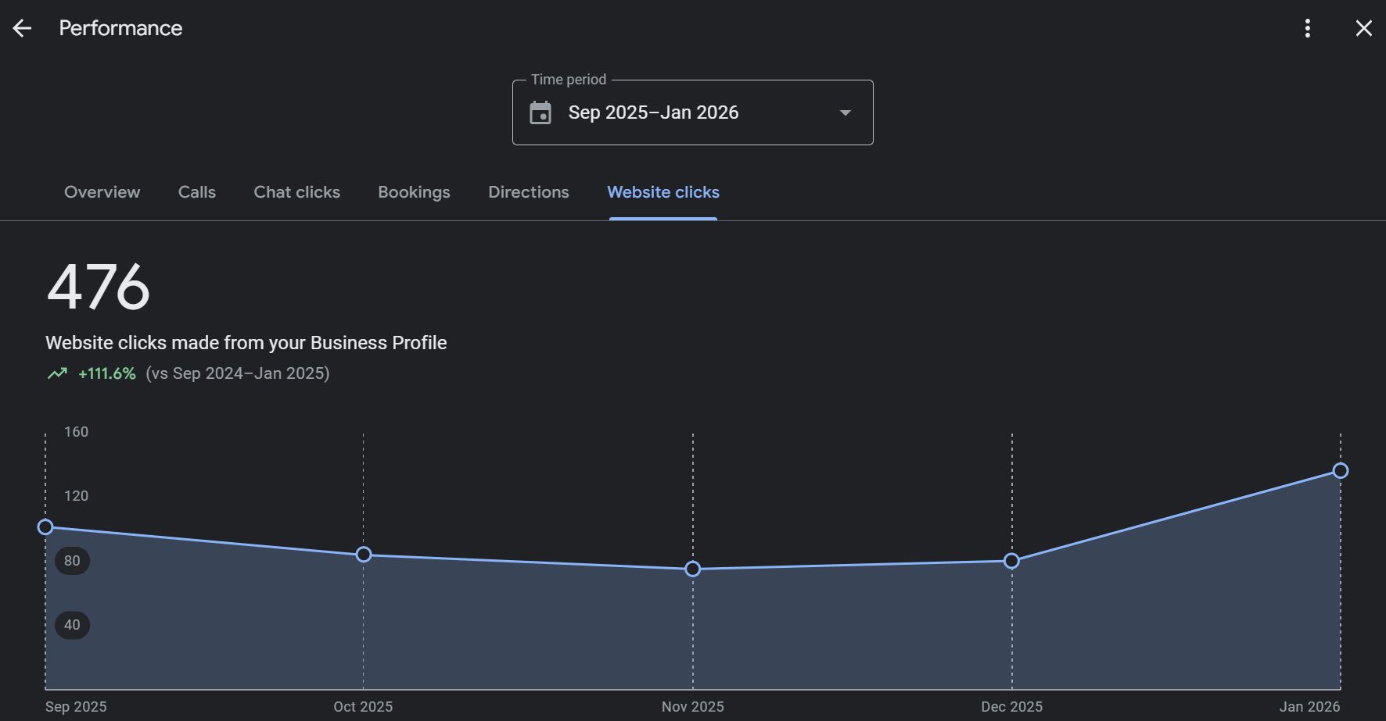
Task: Click the 476 total clicks figure
Action: pos(96,289)
